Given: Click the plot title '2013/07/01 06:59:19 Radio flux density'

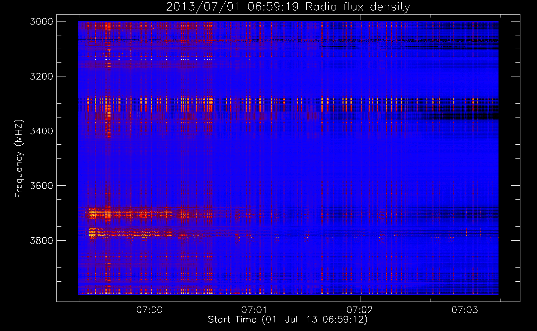Looking at the screenshot, I should [288, 7].
